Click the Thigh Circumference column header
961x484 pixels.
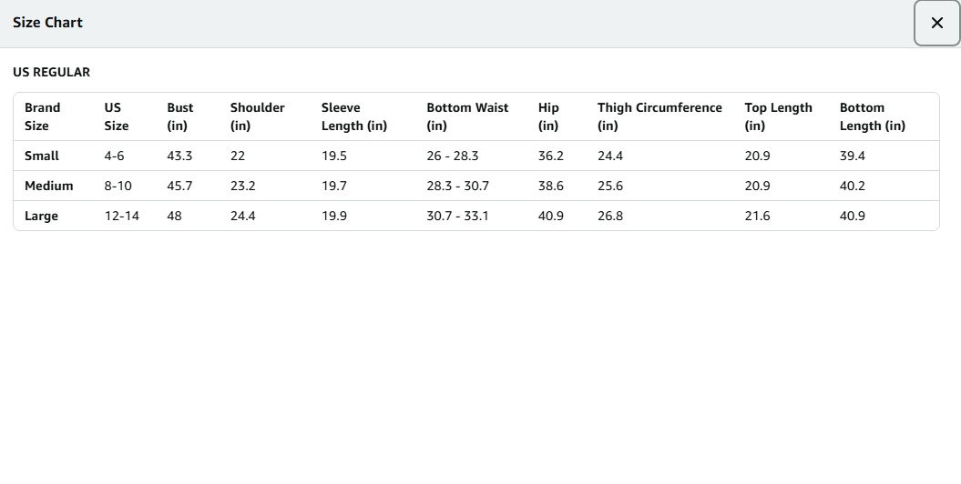(x=659, y=116)
